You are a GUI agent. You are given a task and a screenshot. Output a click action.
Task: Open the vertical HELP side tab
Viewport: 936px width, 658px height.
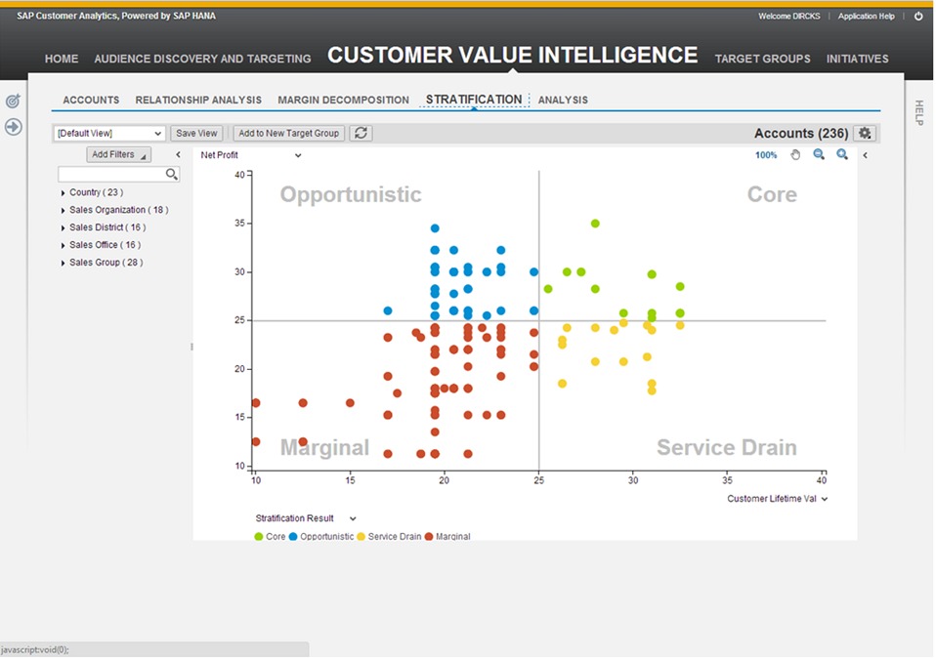click(x=919, y=112)
